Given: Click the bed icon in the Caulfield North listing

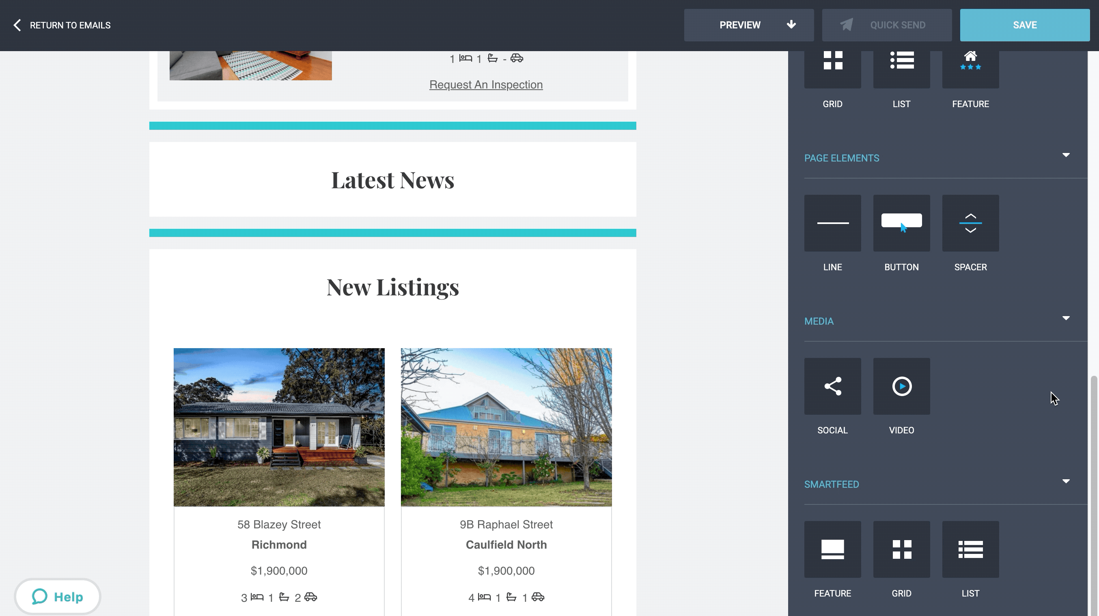Looking at the screenshot, I should click(x=484, y=597).
